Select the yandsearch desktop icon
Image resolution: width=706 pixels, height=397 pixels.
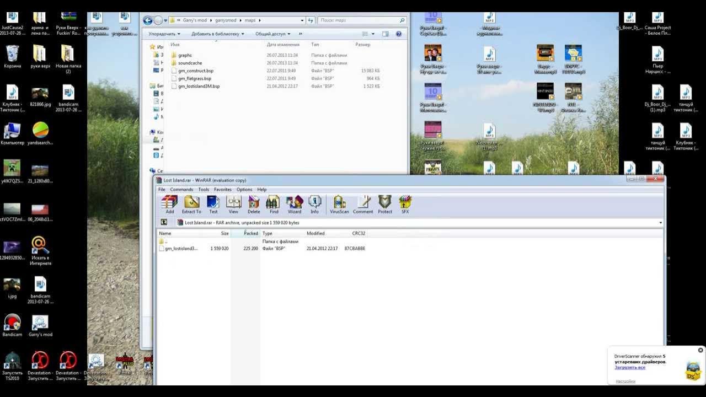[x=40, y=133]
